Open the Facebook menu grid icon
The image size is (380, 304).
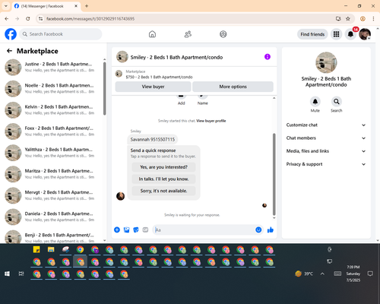(x=336, y=34)
